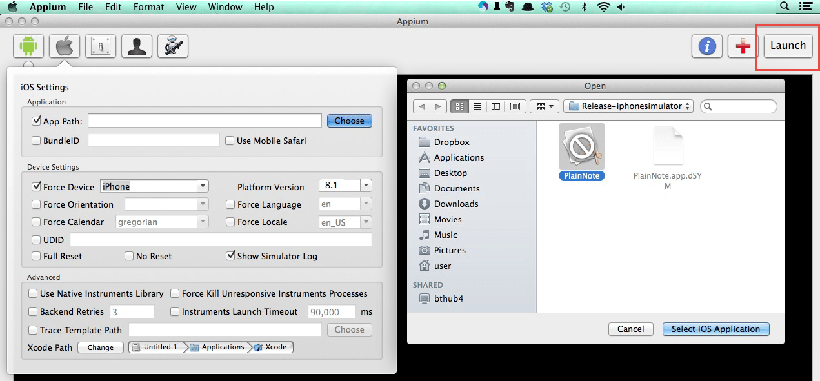Toggle the Show Simulator Log checkbox
820x381 pixels.
(x=230, y=256)
